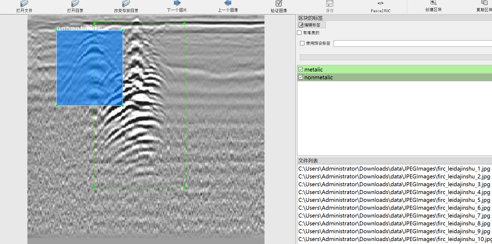Open firc_leidajinshu_8.jpg in file list
This screenshot has width=492, height=244.
[394, 223]
